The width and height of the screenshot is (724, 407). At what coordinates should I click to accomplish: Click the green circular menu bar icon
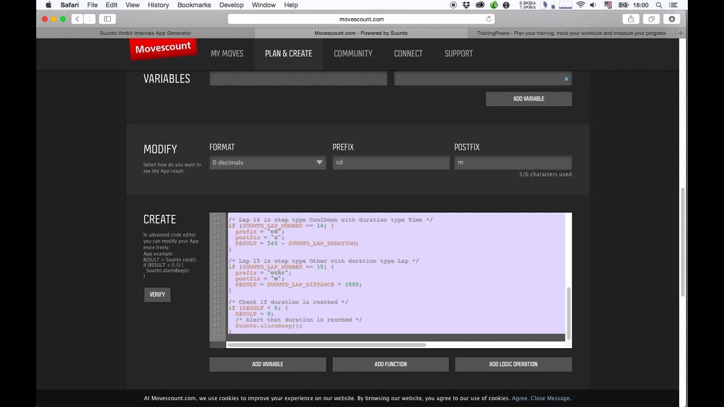[x=494, y=5]
